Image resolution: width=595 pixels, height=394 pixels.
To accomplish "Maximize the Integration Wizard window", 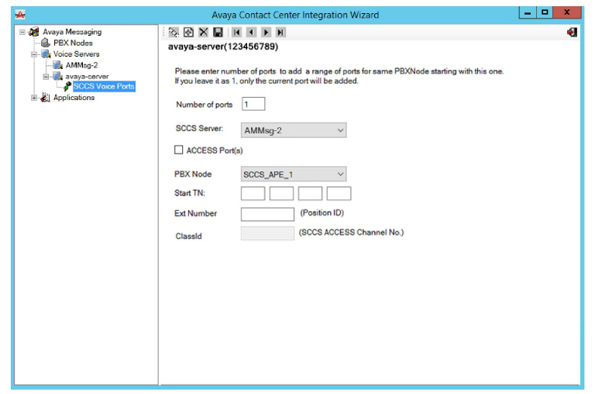I will click(545, 12).
